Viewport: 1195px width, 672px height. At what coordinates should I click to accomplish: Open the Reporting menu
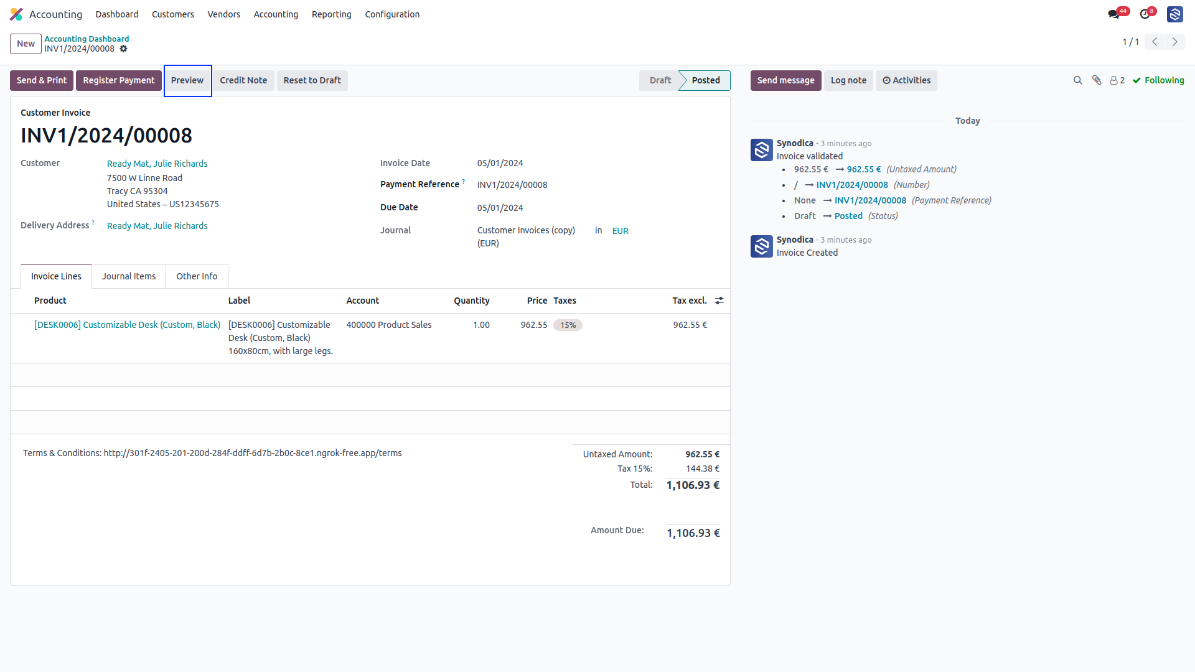click(x=332, y=14)
